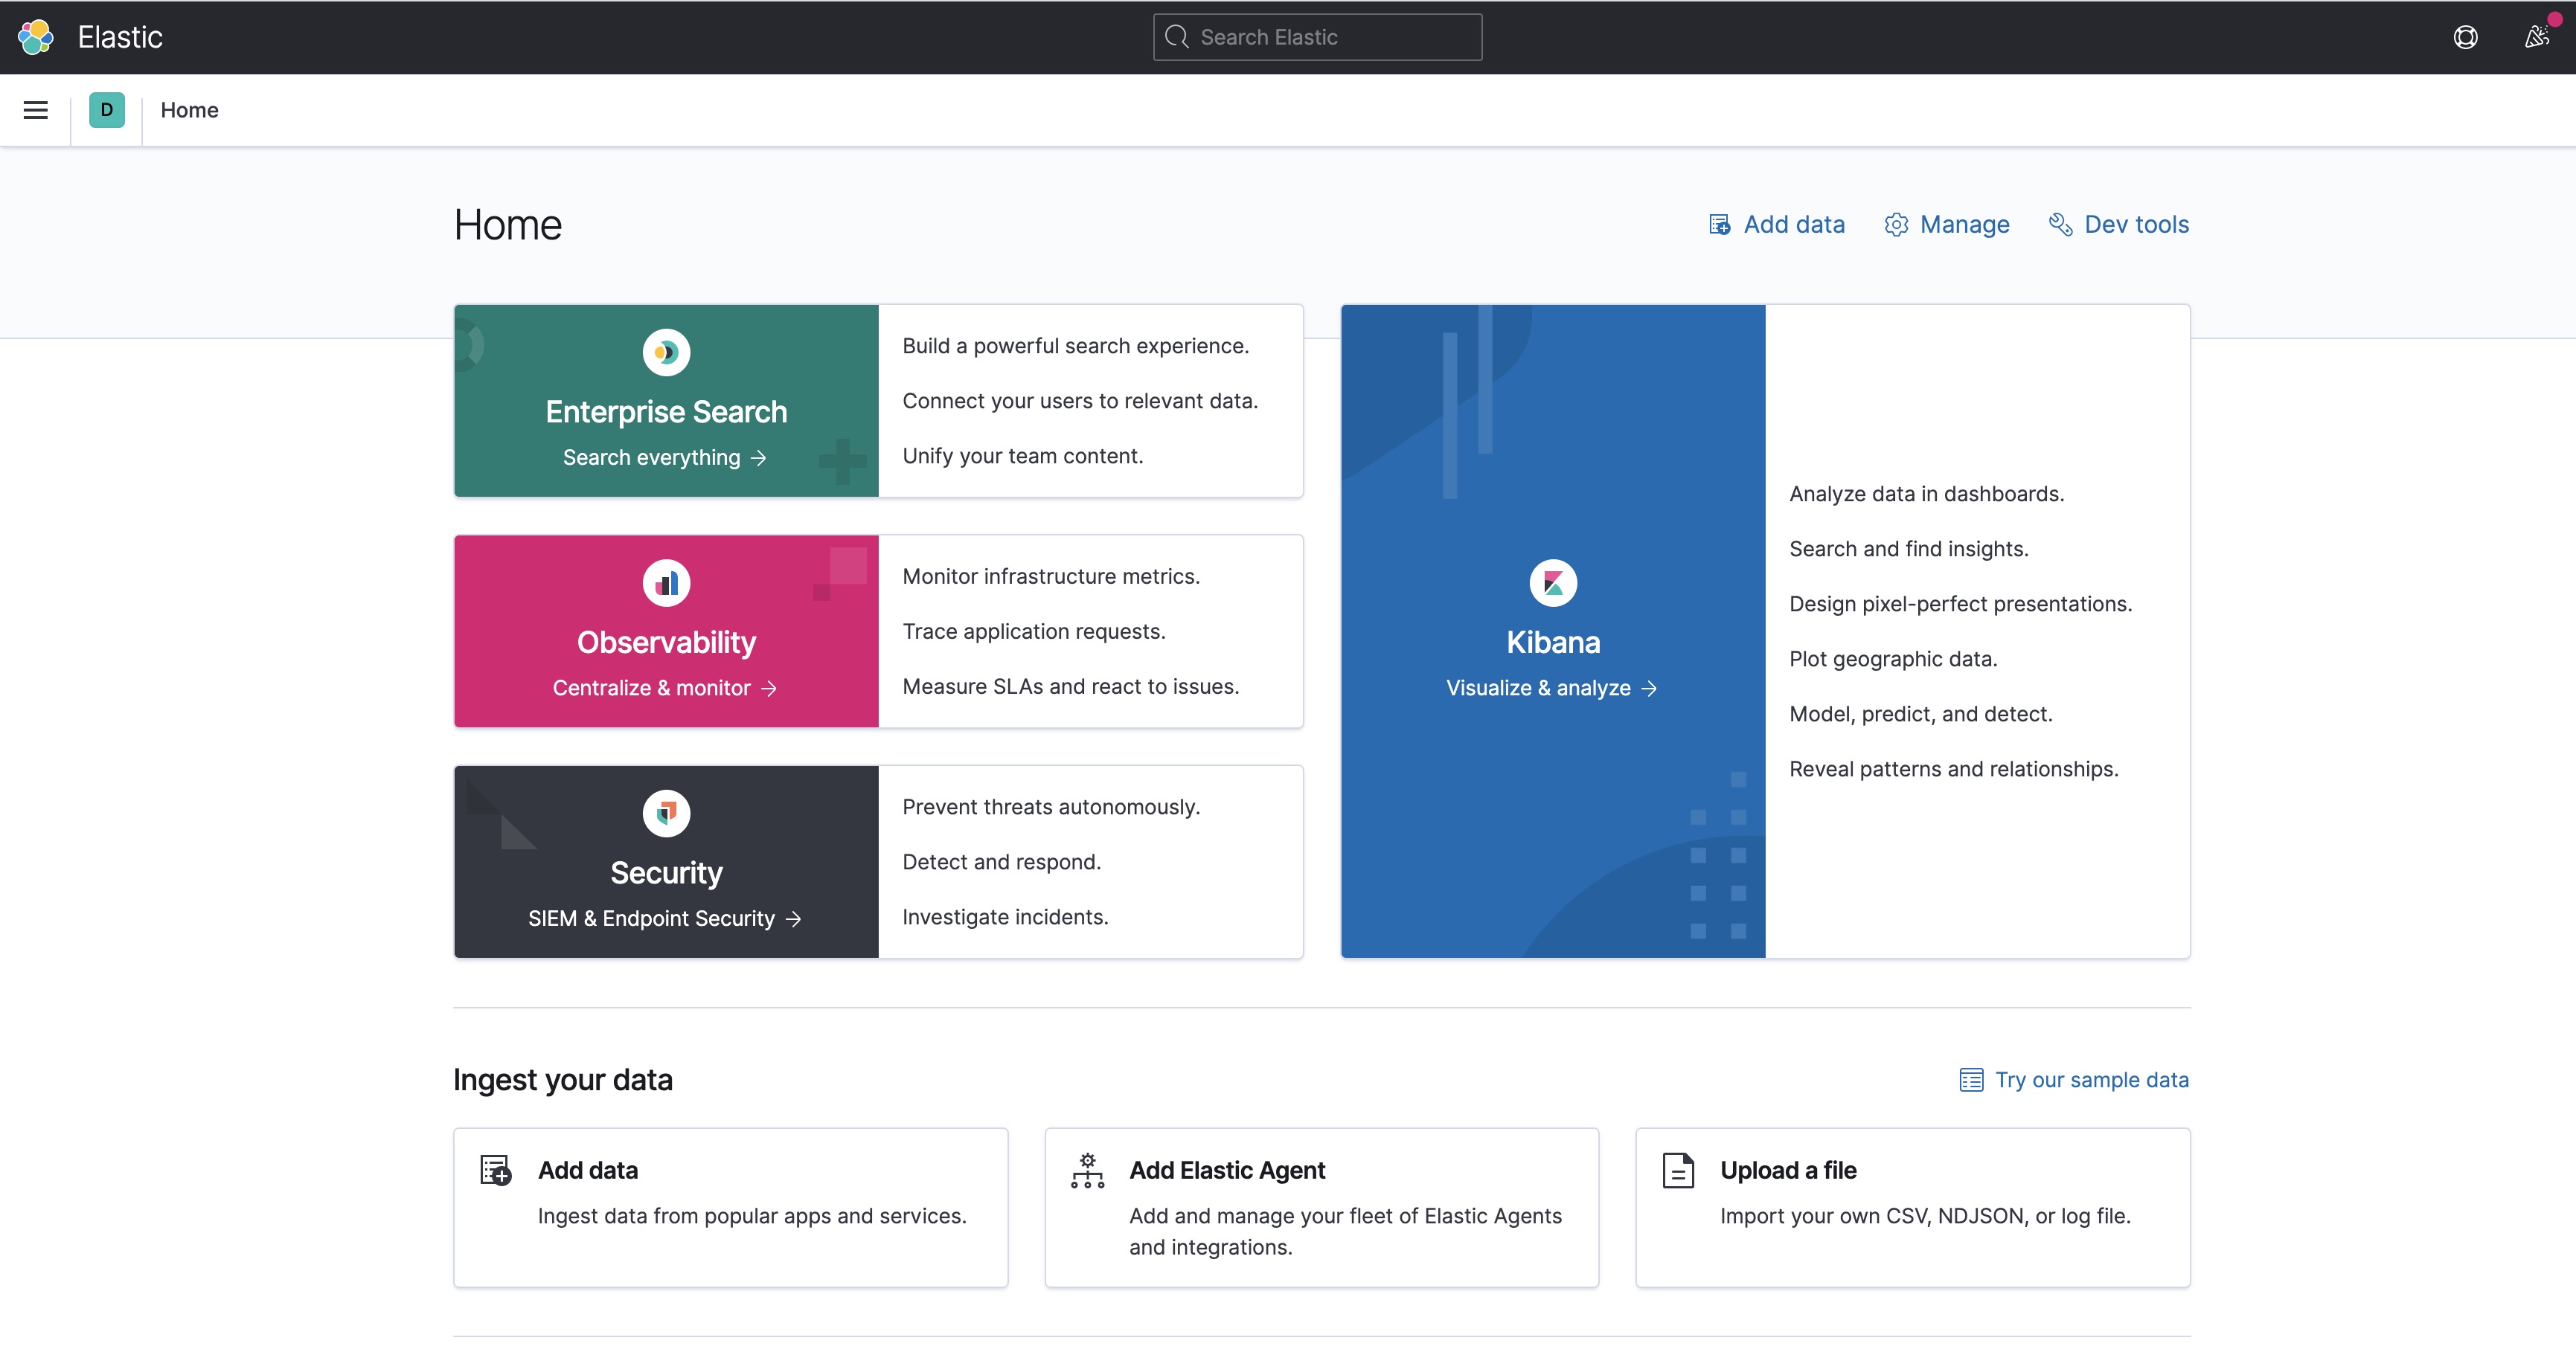
Task: Open the help menu lifebuoy icon
Action: 2465,37
